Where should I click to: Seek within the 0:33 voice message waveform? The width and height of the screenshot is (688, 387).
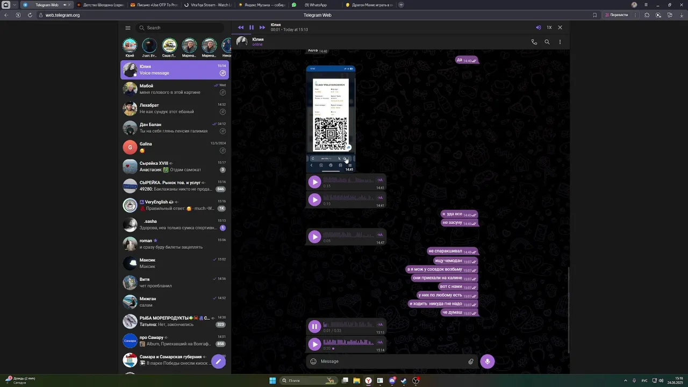[x=348, y=325]
